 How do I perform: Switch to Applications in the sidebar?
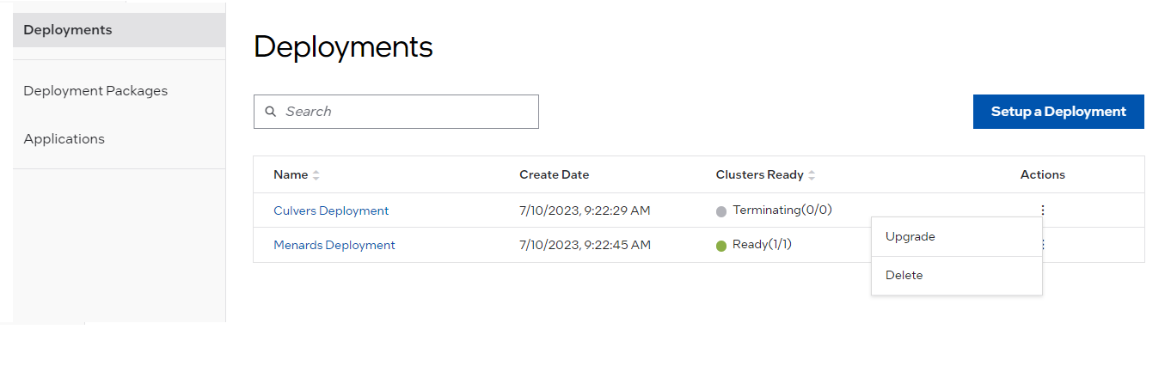point(64,138)
